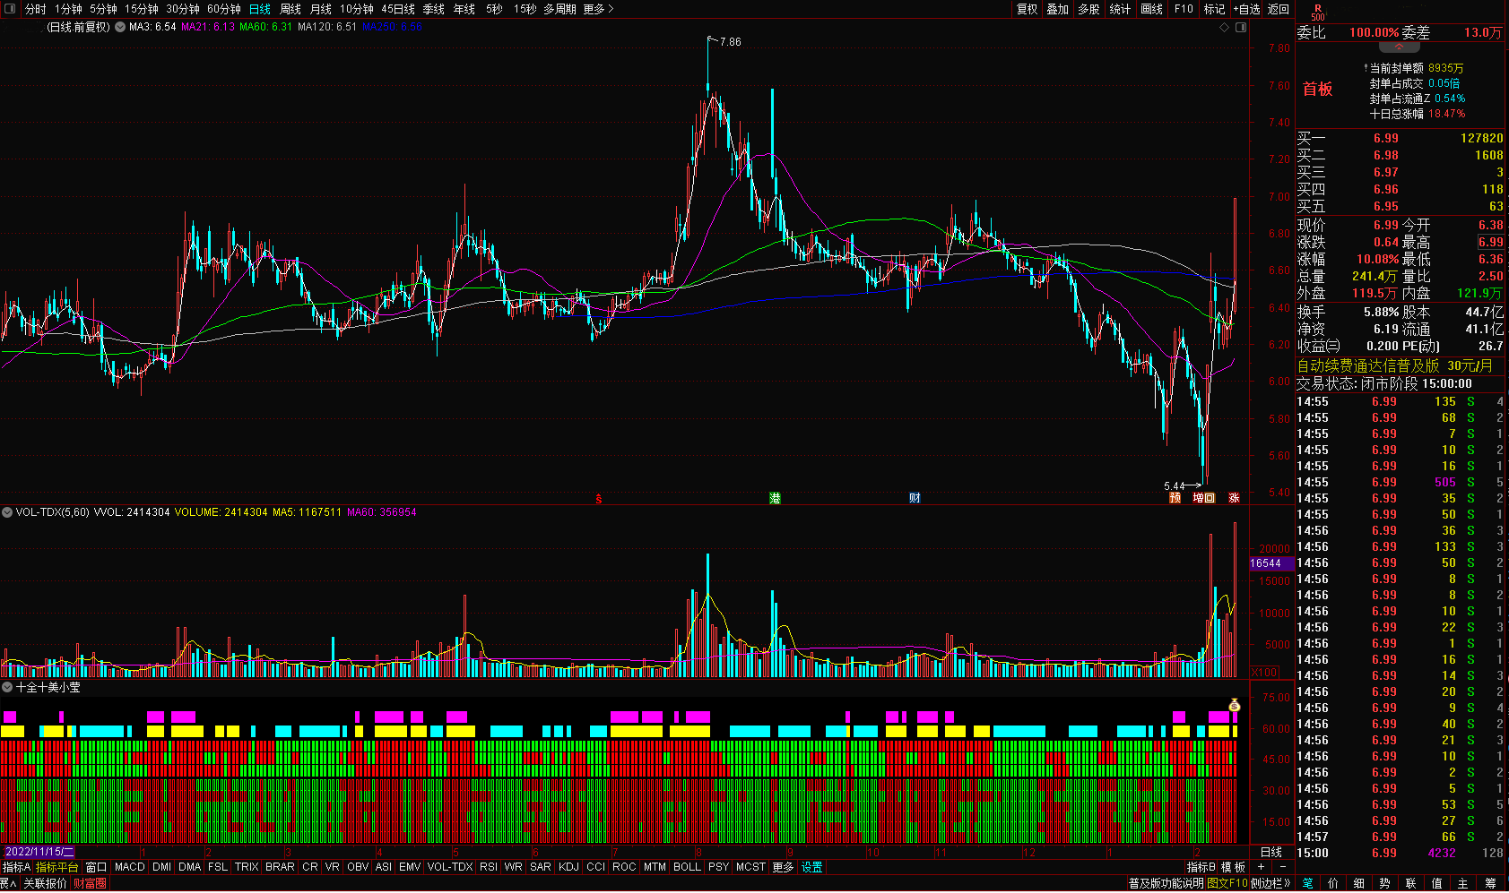Click the diamond icon above the price axis
Viewport: 1509px width, 893px height.
pyautogui.click(x=1225, y=28)
